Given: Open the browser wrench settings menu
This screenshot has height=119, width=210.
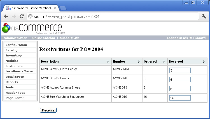Looking at the screenshot, I should pyautogui.click(x=204, y=16).
